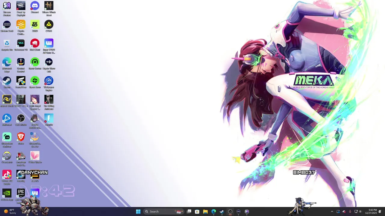Open OBS Studio desktop shortcut
The height and width of the screenshot is (216, 385).
[x=21, y=120]
